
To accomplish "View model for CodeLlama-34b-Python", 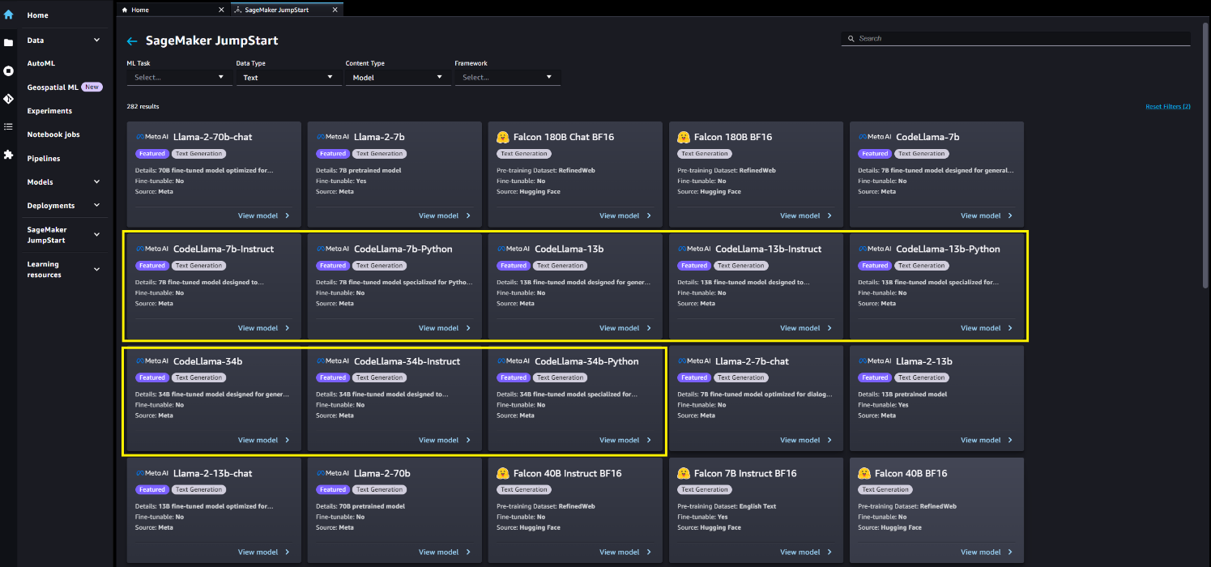I will click(625, 441).
